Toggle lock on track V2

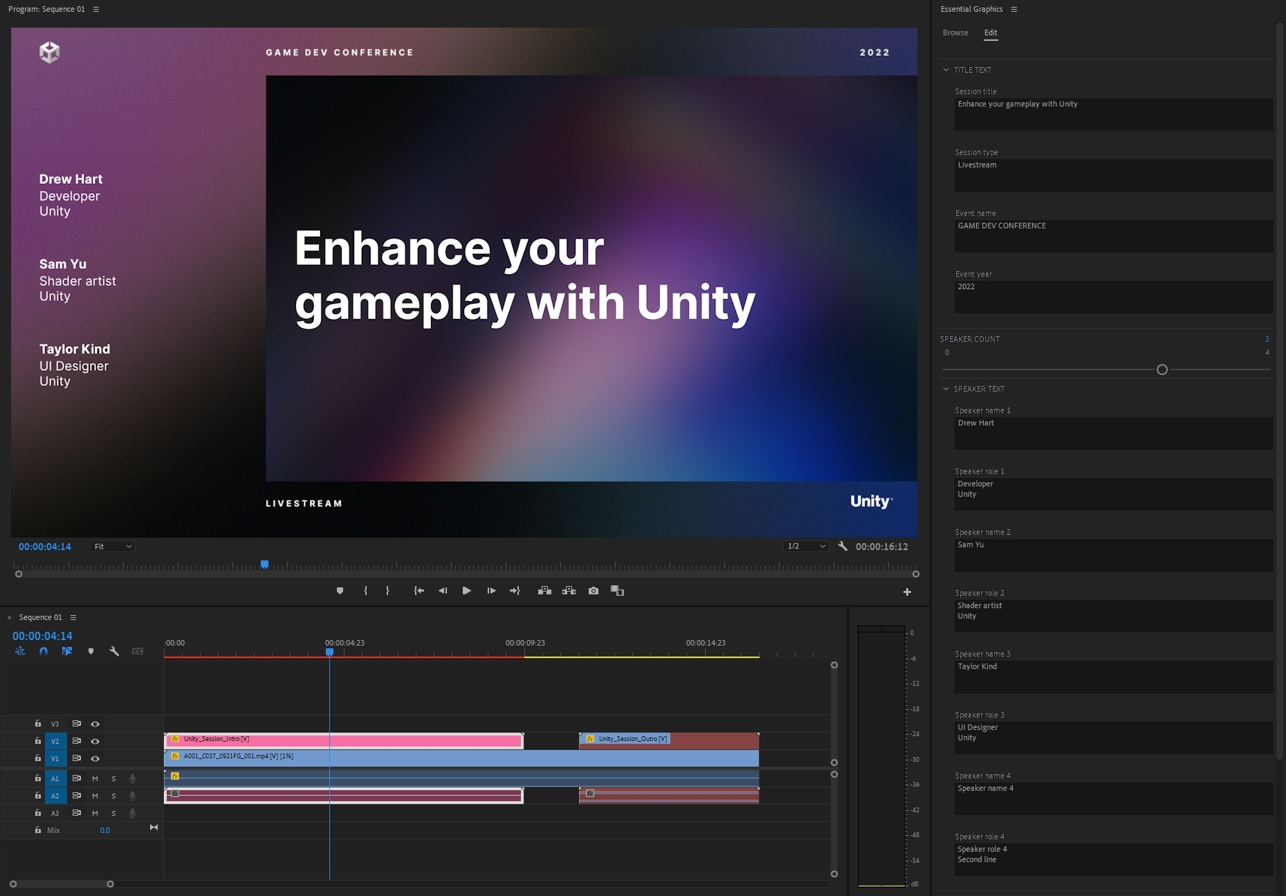pyautogui.click(x=38, y=741)
